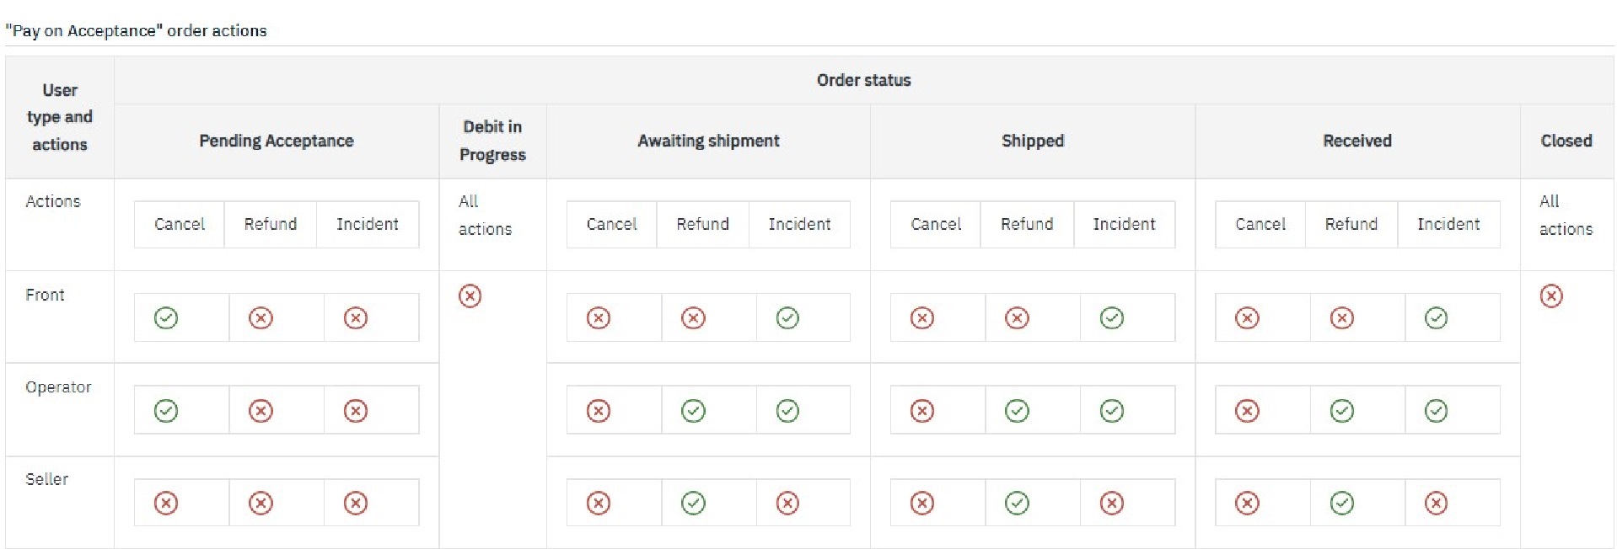The image size is (1617, 549).
Task: Click Operator Cancel cross under Awaiting shipment
Action: [598, 410]
